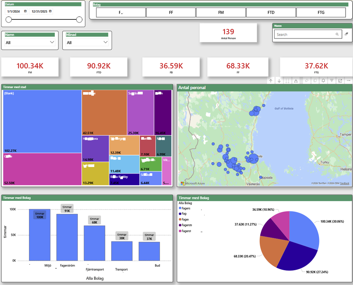Select the FTD Bolag slicer button
Image resolution: width=353 pixels, height=285 pixels.
point(271,12)
